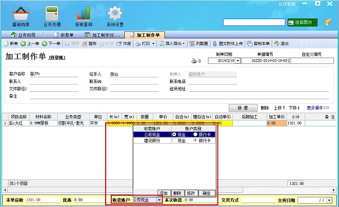Viewport: 339px width, 207px height.
Task: Select the 加工制作单 tab
Action: 145,35
